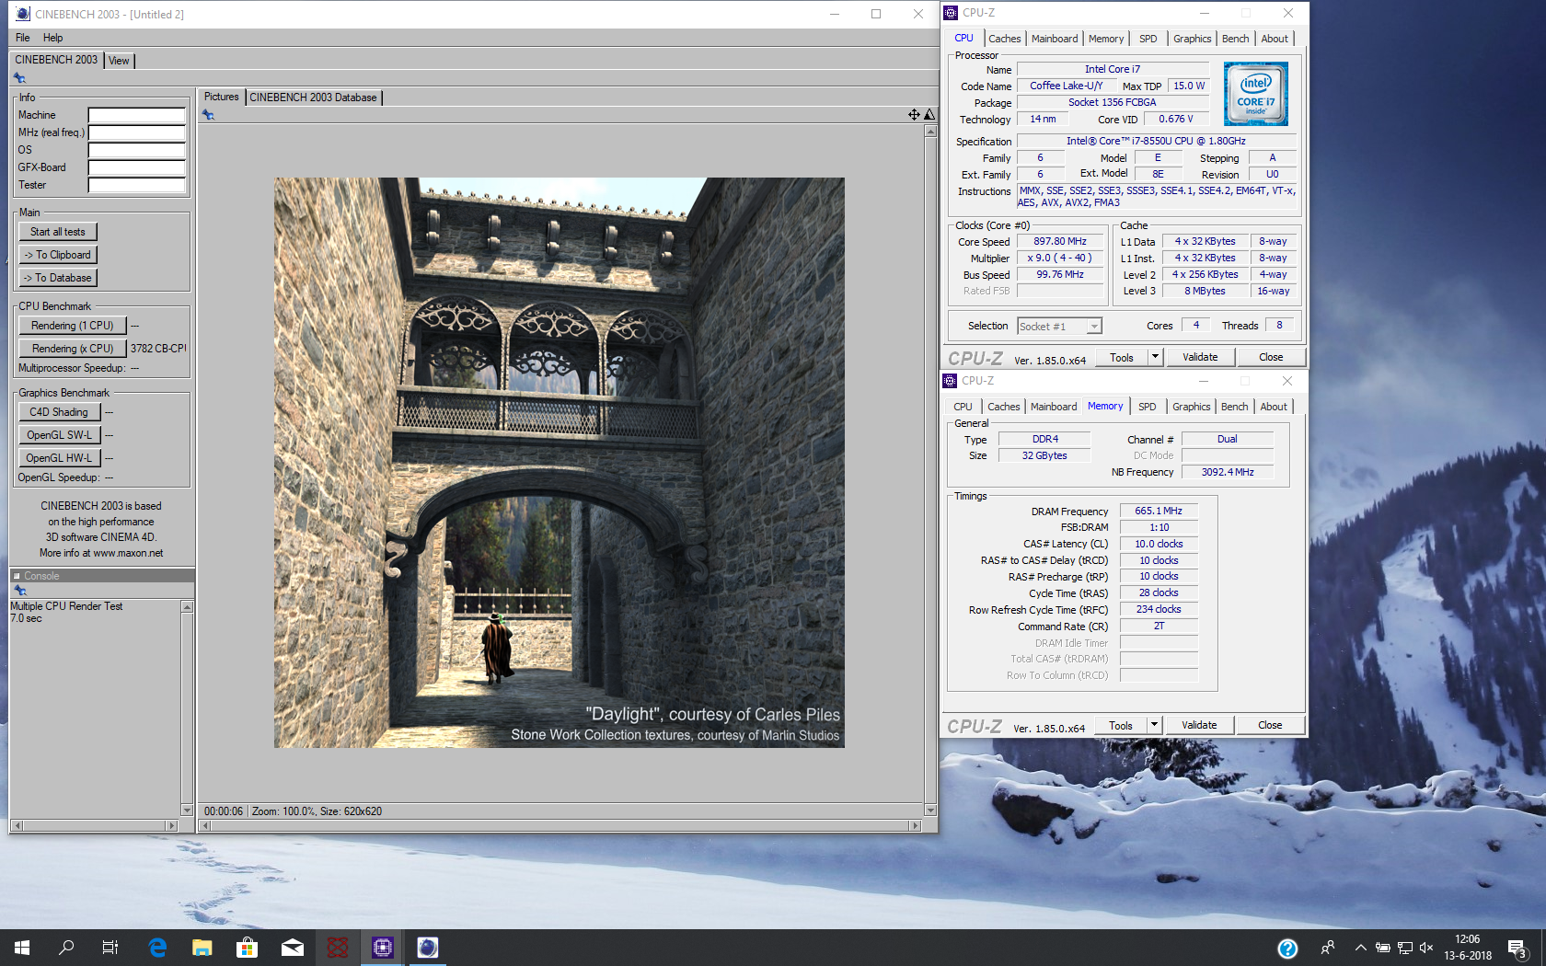Run Rendering (x CPU) benchmark

pyautogui.click(x=72, y=349)
